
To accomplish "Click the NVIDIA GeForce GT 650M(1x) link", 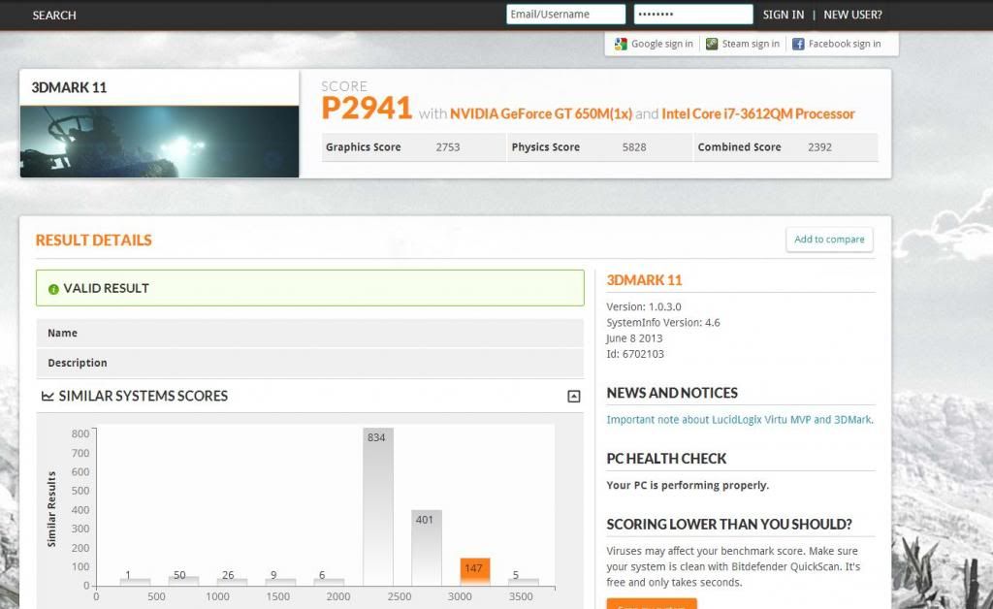I will point(541,114).
